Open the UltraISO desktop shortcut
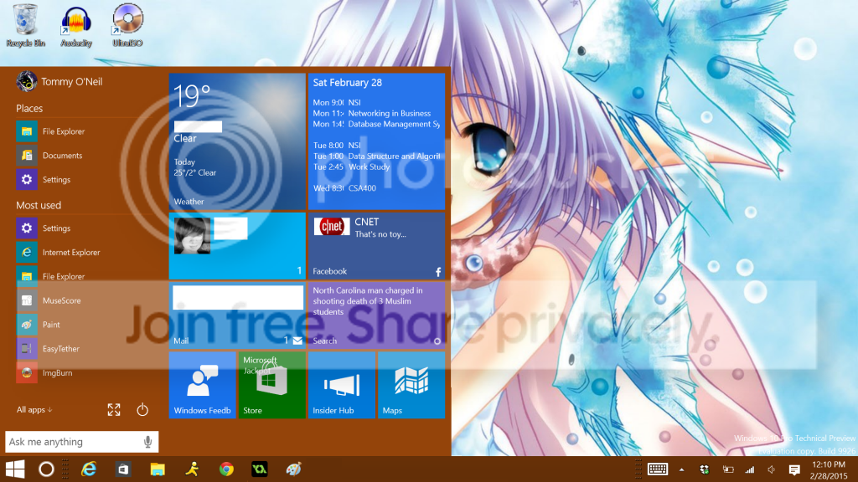Image resolution: width=858 pixels, height=482 pixels. [127, 25]
